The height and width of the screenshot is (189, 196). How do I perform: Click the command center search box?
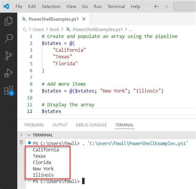[x=184, y=7]
